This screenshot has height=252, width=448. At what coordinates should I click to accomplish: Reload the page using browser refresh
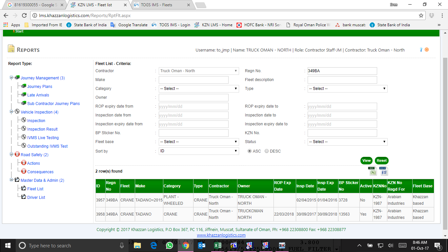24,15
